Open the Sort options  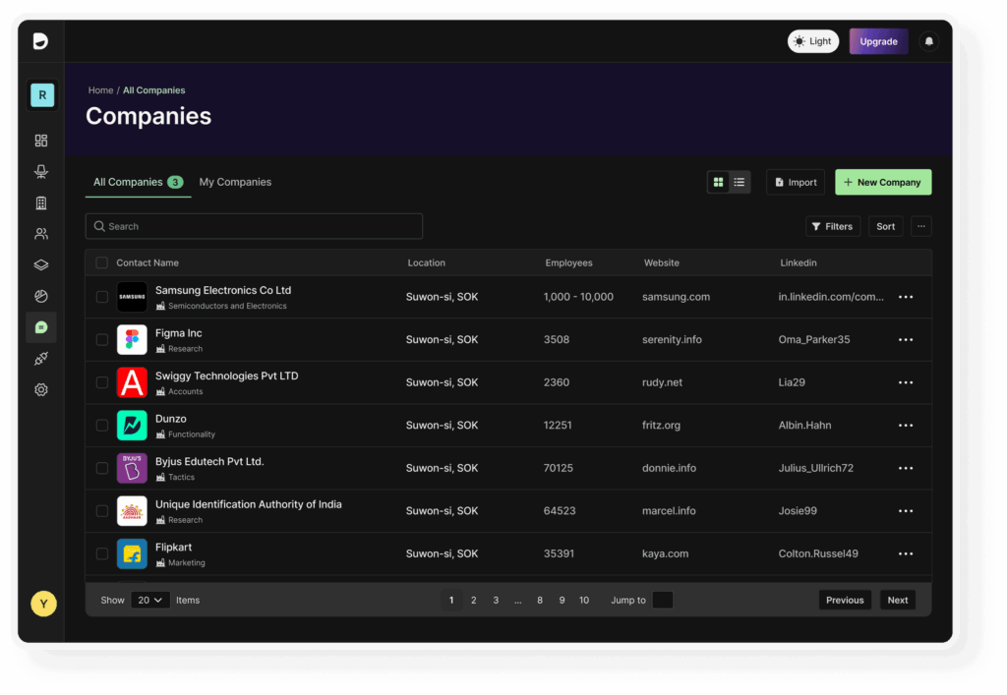tap(885, 226)
